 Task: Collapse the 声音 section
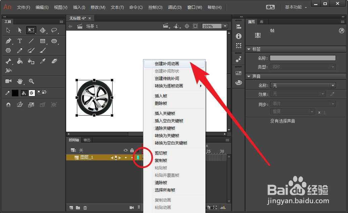pos(249,76)
